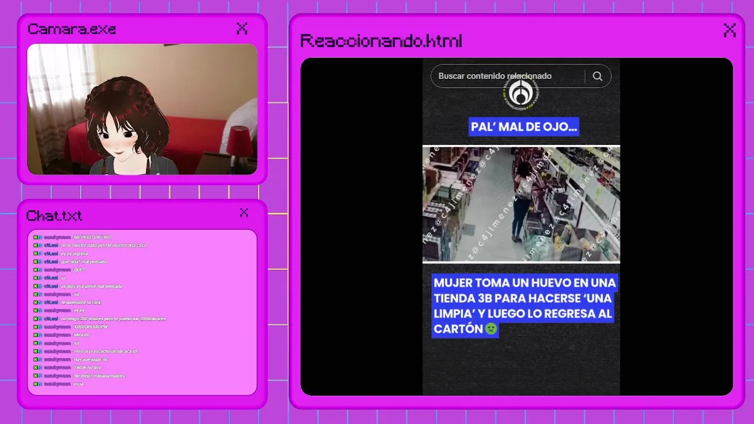
Task: Click the store security footage clip
Action: [521, 203]
